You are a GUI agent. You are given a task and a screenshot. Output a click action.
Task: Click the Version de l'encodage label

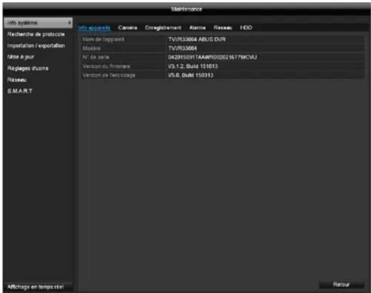[109, 76]
